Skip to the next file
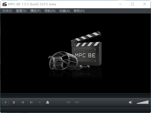This screenshot has height=113, width=151. pyautogui.click(x=31, y=102)
